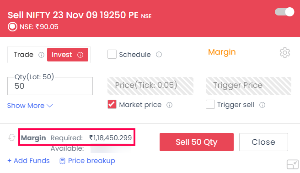Screen dimensions: 300x173
Task: Click the Price breakup receipt icon
Action: (x=62, y=161)
